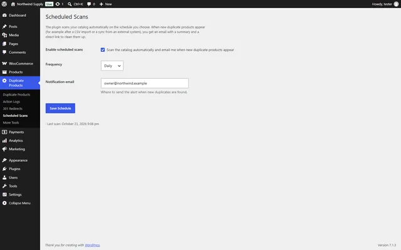The width and height of the screenshot is (401, 250).
Task: Open the 301 Redirects submenu link
Action: coord(13,109)
